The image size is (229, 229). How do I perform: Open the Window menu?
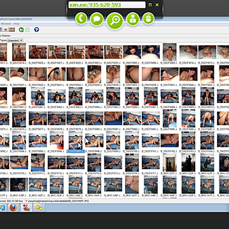coord(6,24)
